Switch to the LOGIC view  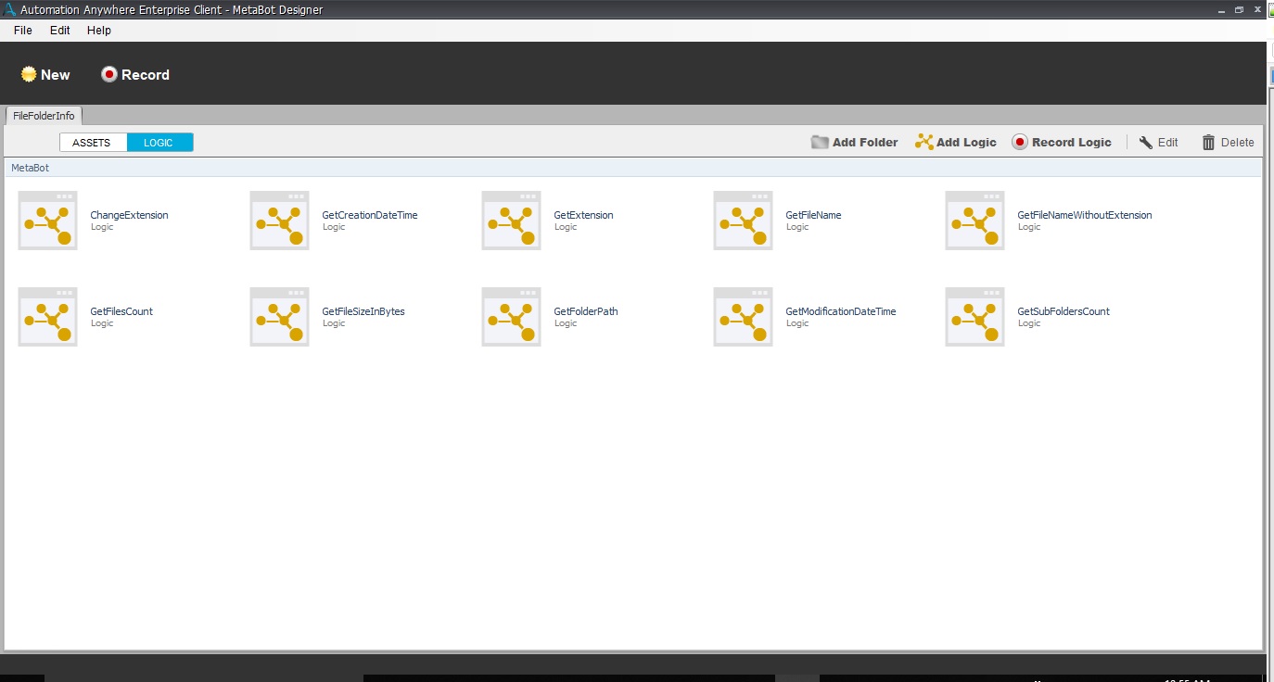point(159,143)
